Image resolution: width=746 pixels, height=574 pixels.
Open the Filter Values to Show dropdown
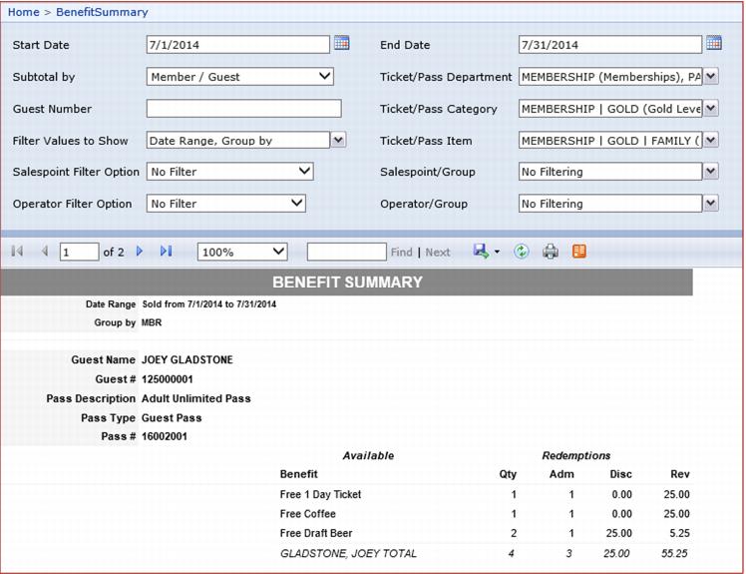click(338, 141)
